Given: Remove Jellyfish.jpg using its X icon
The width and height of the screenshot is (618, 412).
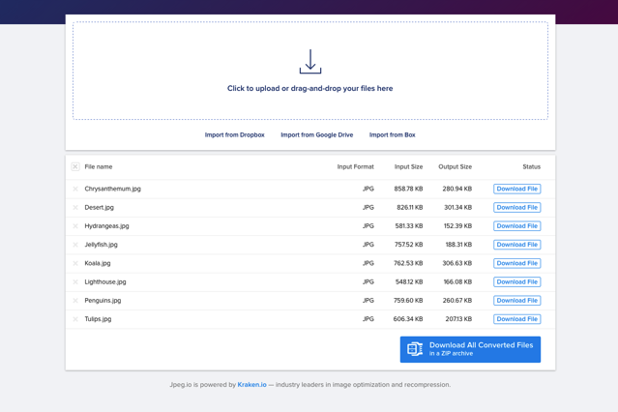Looking at the screenshot, I should coord(75,245).
